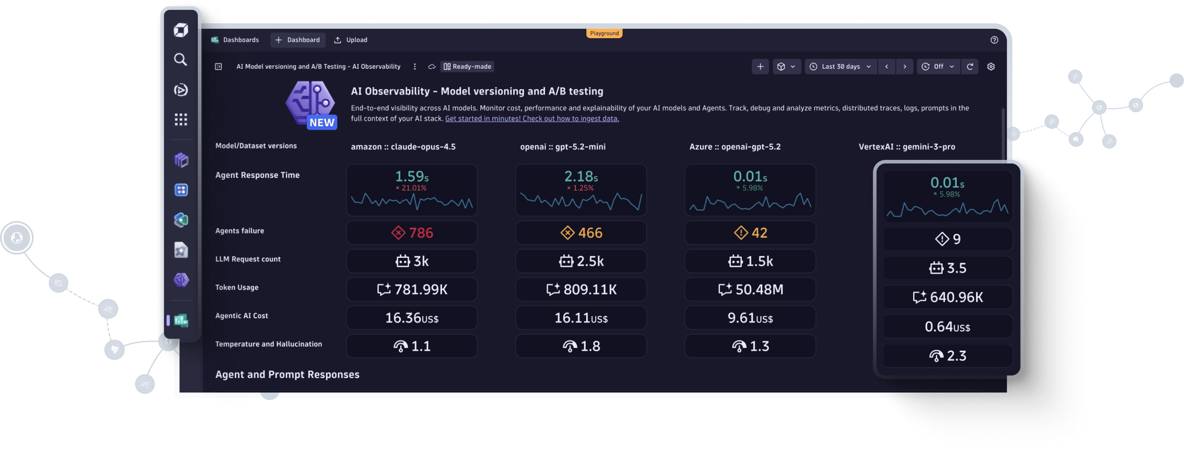
Task: Click the 9.61 US$ cost tile
Action: [x=750, y=318]
